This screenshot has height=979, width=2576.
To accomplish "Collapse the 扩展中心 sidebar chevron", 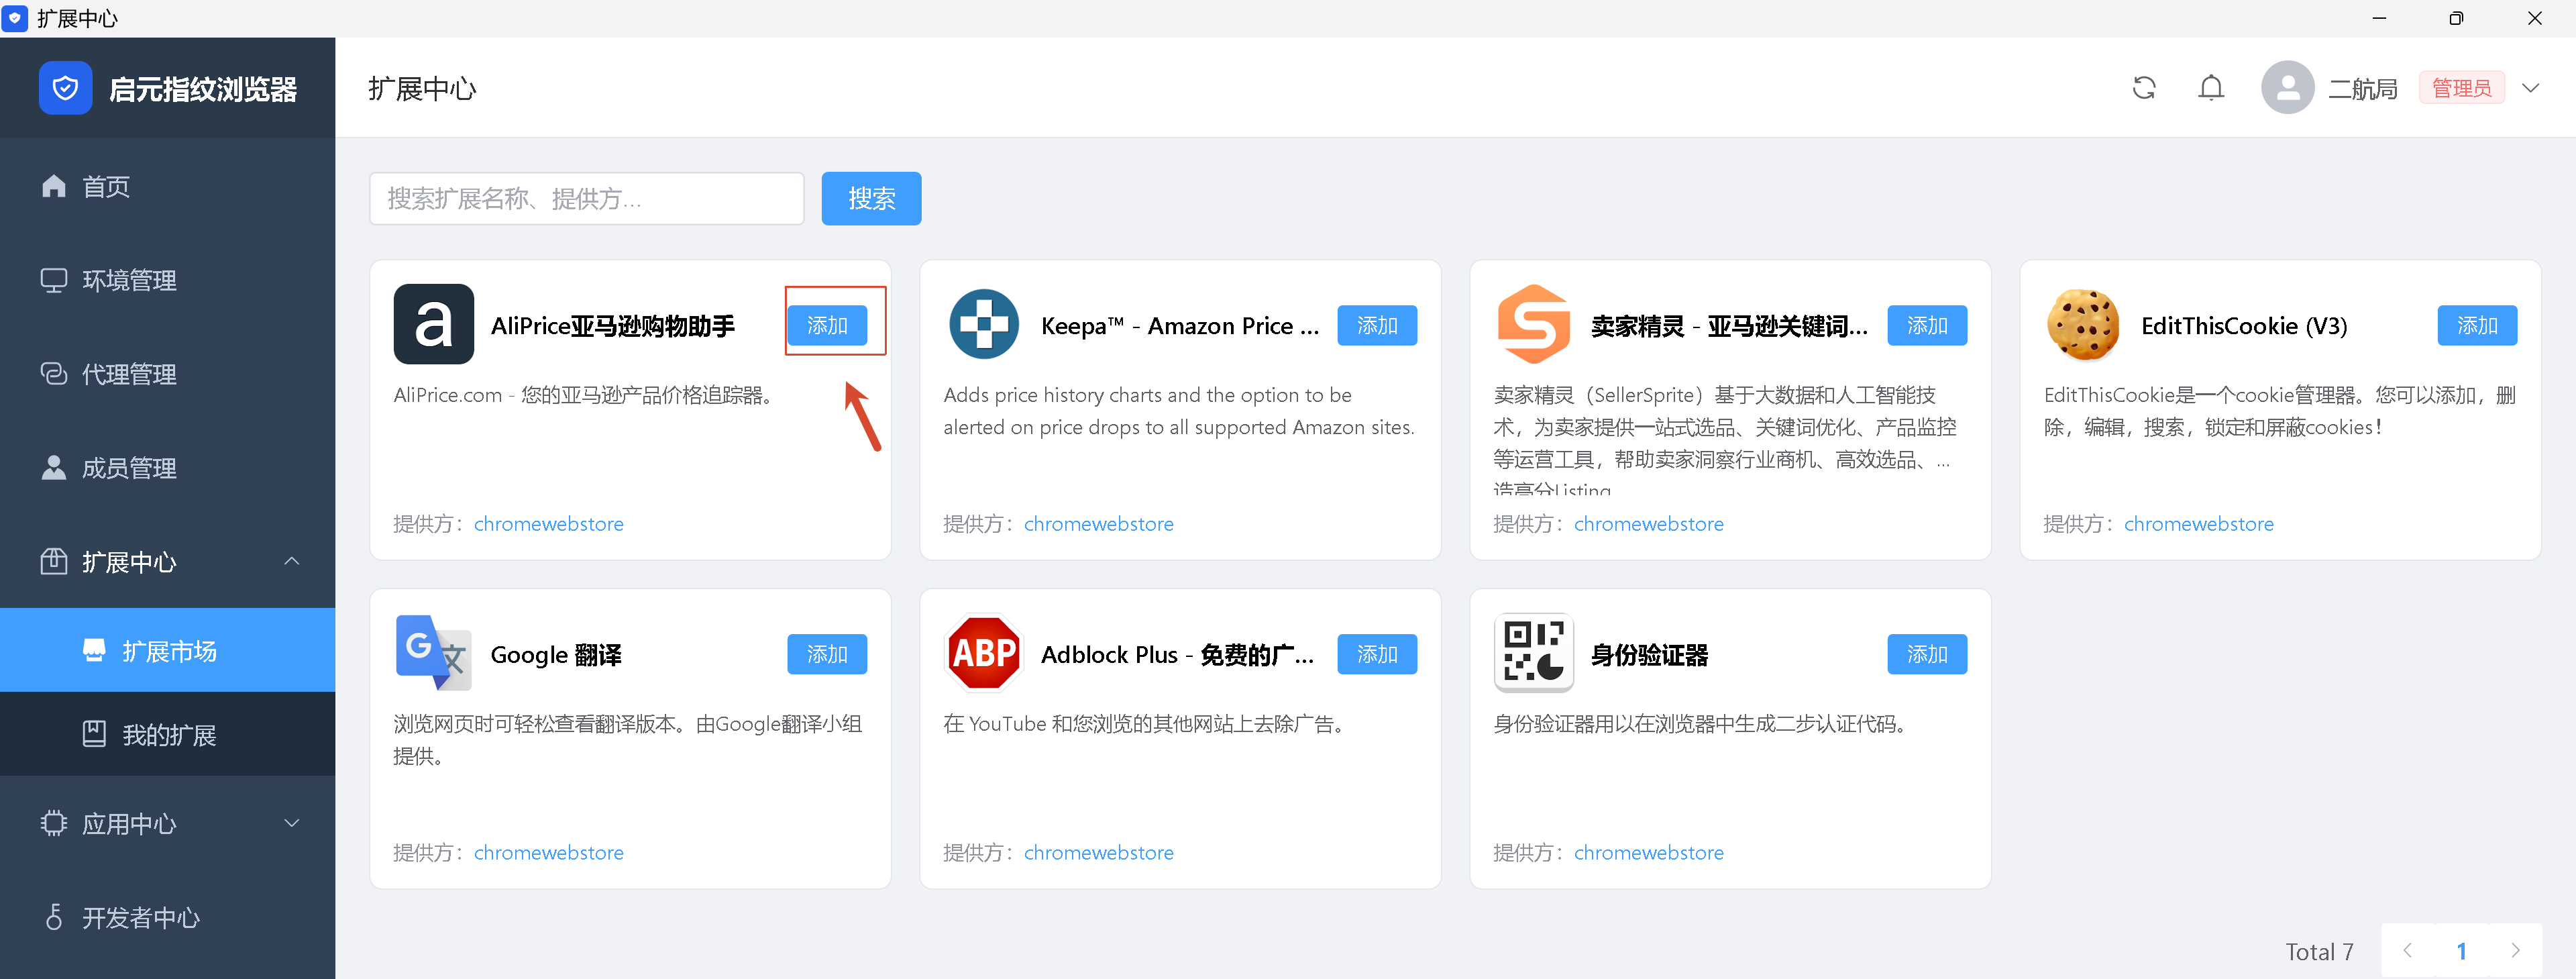I will 292,561.
